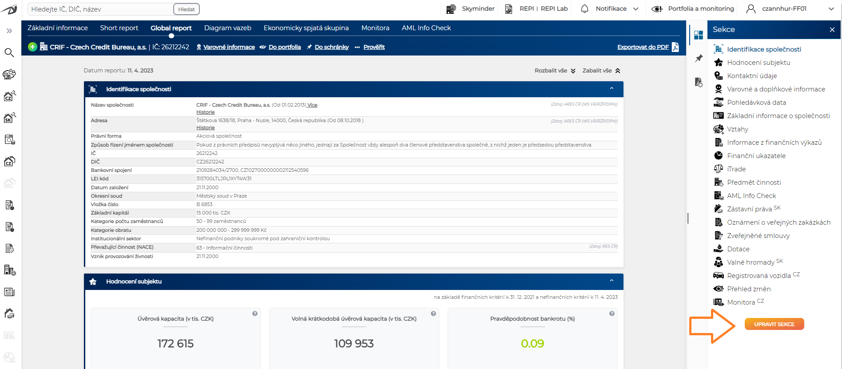The image size is (842, 369).
Task: Open the search magnifier icon in left sidebar
Action: tap(9, 53)
